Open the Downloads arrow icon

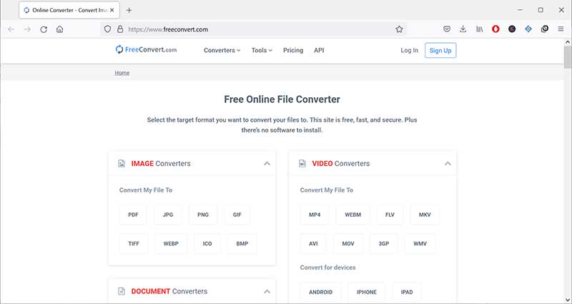coord(463,29)
